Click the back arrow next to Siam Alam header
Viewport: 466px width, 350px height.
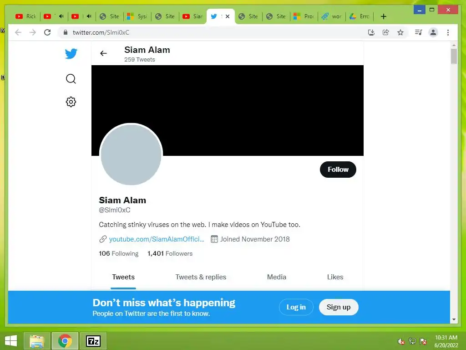click(x=103, y=53)
